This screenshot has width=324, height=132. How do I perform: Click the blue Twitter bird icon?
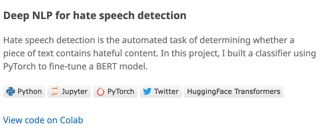(147, 91)
